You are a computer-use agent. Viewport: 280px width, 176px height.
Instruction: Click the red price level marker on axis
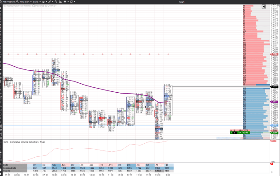[274, 54]
